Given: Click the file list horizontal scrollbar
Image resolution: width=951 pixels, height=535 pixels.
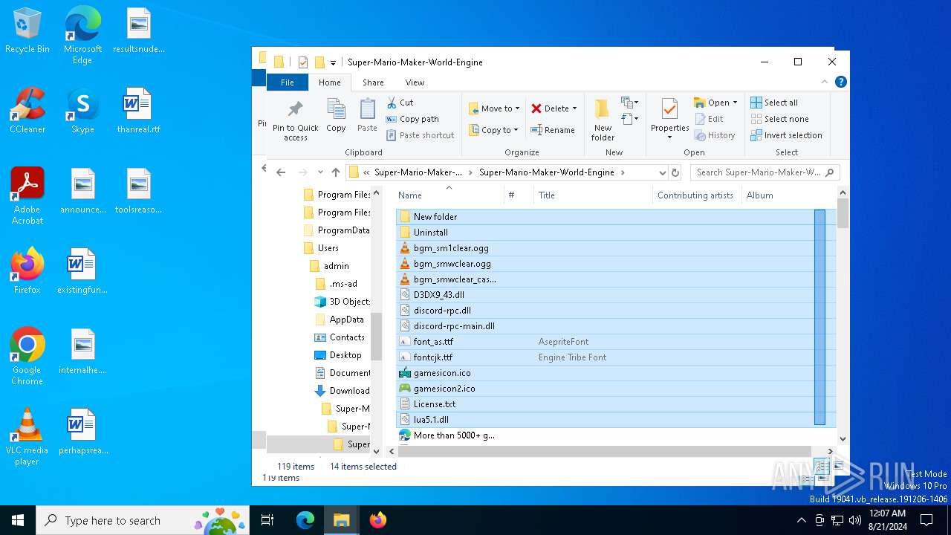Looking at the screenshot, I should 603,451.
